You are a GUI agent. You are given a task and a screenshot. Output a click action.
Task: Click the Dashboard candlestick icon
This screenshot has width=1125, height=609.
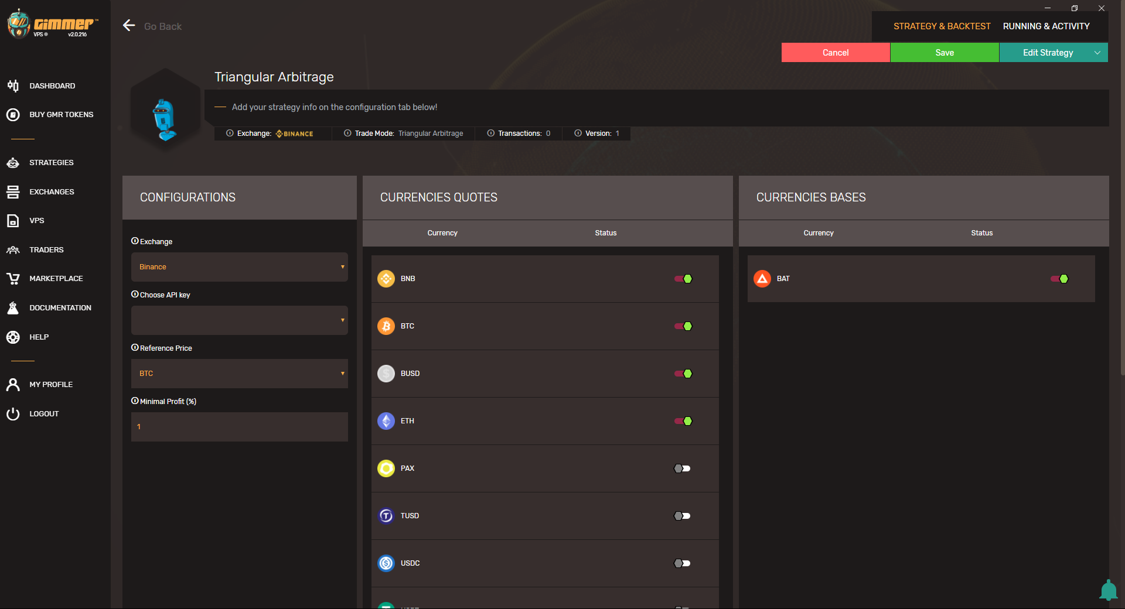click(x=13, y=85)
